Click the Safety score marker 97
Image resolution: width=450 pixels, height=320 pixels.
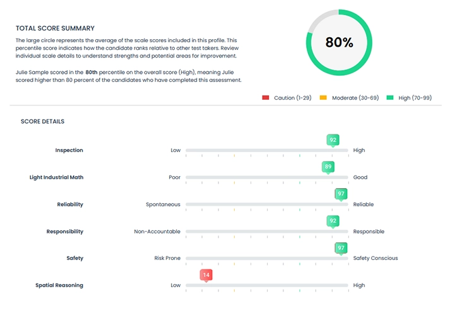(341, 248)
